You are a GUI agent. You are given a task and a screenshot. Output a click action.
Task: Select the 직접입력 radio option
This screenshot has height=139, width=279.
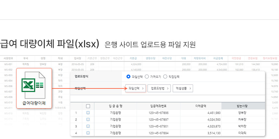165,77
